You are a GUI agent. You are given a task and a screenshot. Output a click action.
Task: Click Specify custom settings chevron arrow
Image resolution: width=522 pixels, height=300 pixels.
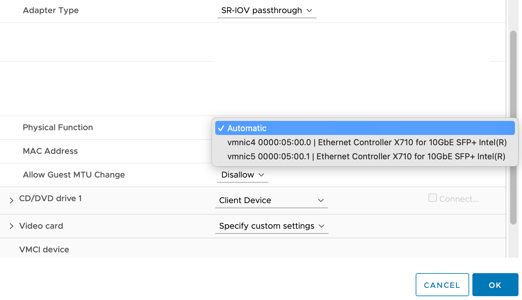(x=322, y=226)
